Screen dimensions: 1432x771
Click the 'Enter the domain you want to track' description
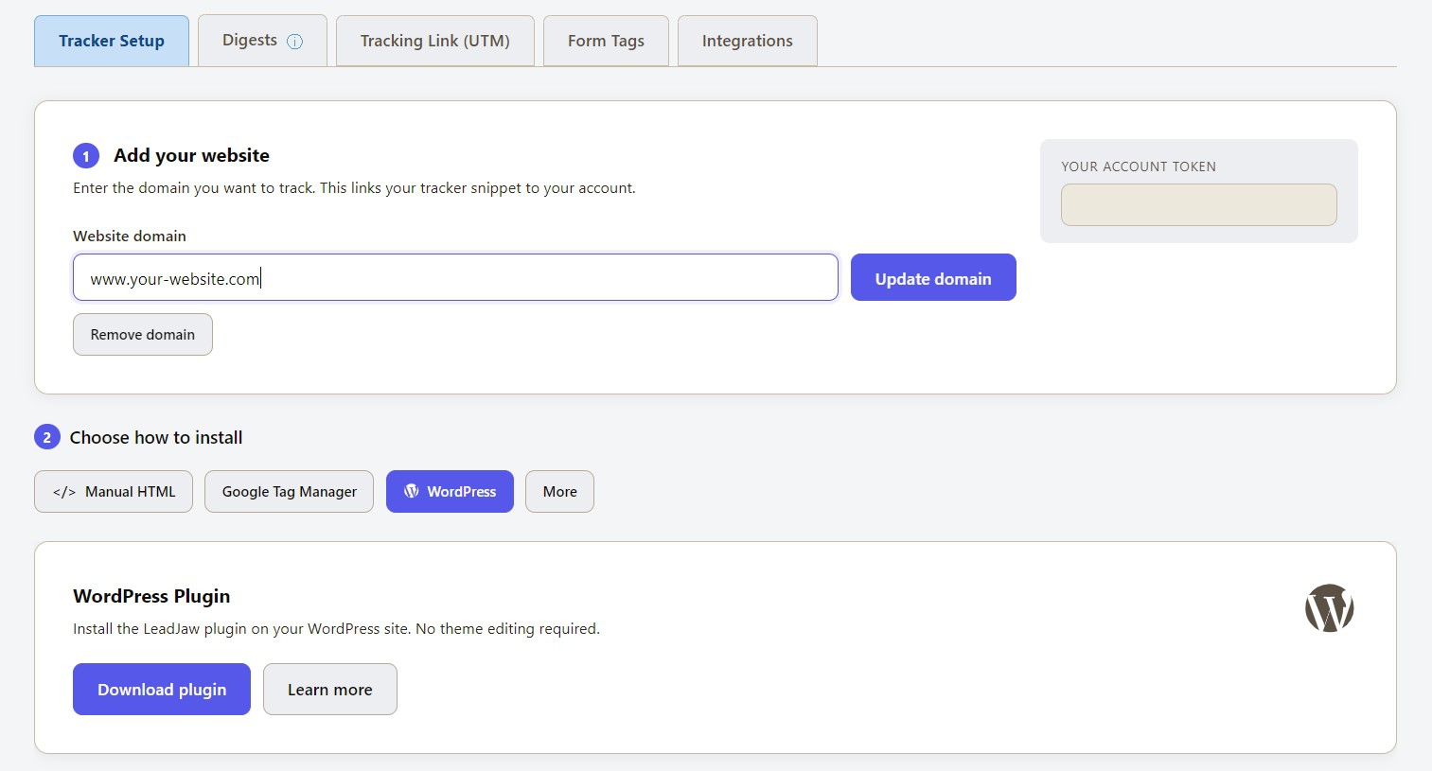coord(354,188)
